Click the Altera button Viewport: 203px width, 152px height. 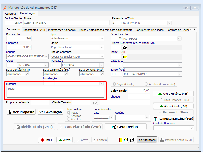[x=64, y=140]
